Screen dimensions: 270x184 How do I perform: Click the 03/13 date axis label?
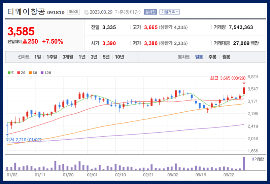click(x=201, y=175)
